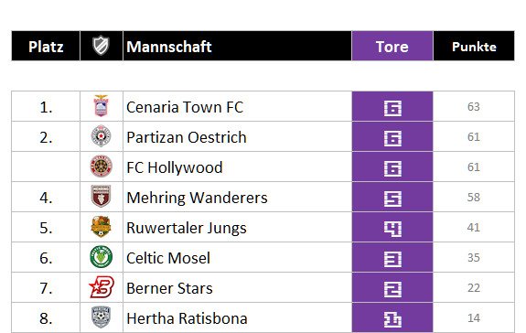Select the purple goals cell for Hertha Ratisbona
Image resolution: width=526 pixels, height=333 pixels.
[x=392, y=318]
